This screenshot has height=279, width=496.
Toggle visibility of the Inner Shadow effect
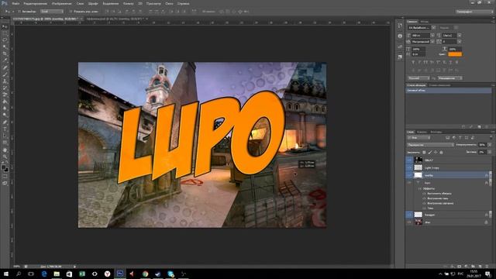pyautogui.click(x=424, y=198)
